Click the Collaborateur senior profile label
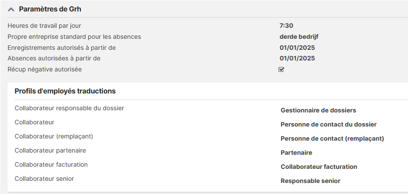Screen dimensions: 408x194 (x=44, y=179)
